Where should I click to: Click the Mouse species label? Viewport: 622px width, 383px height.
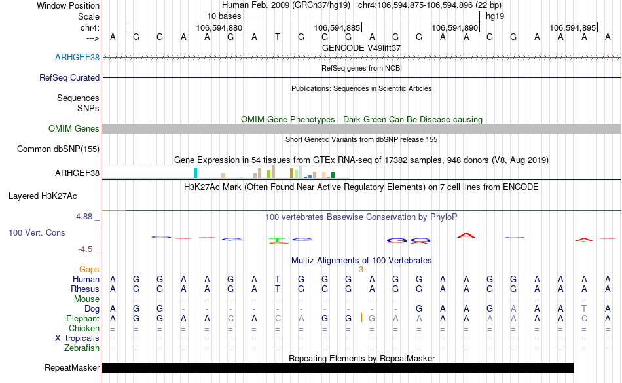tap(86, 299)
